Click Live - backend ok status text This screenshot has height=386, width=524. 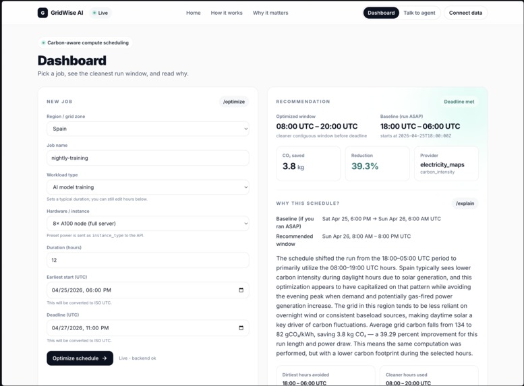(x=138, y=358)
